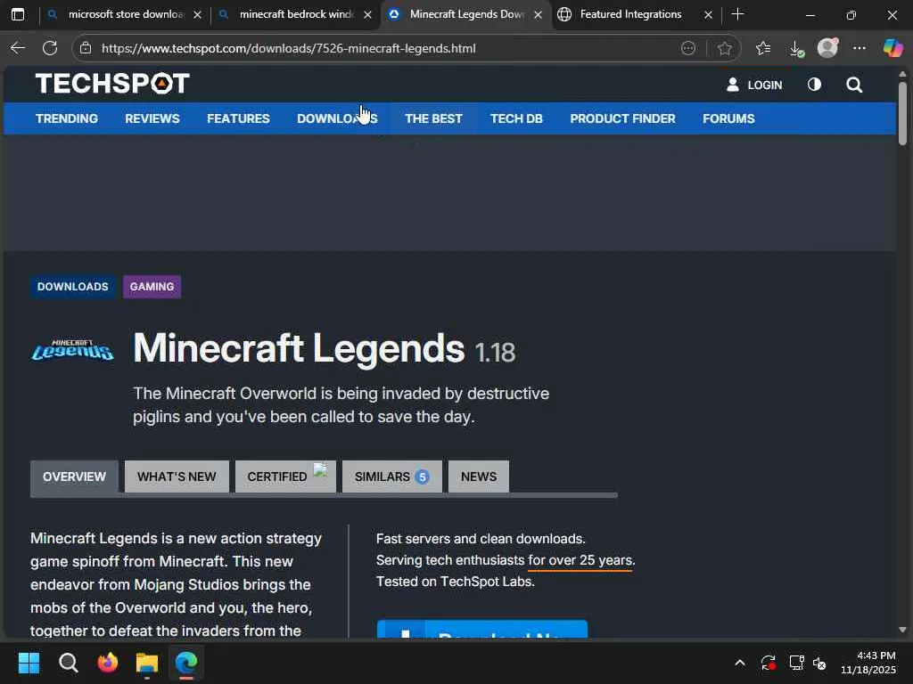
Task: Open the browser downloads icon
Action: click(796, 49)
